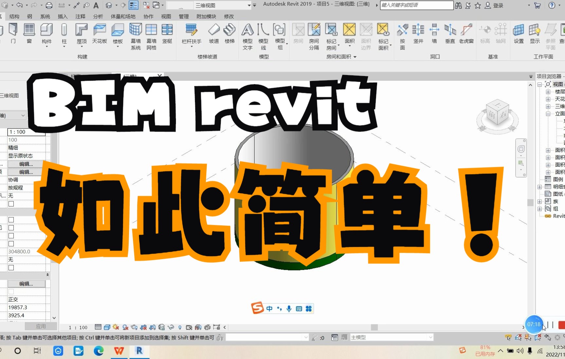Pick the 屋顶 (Roof) tool
This screenshot has width=565, height=359.
pyautogui.click(x=82, y=35)
